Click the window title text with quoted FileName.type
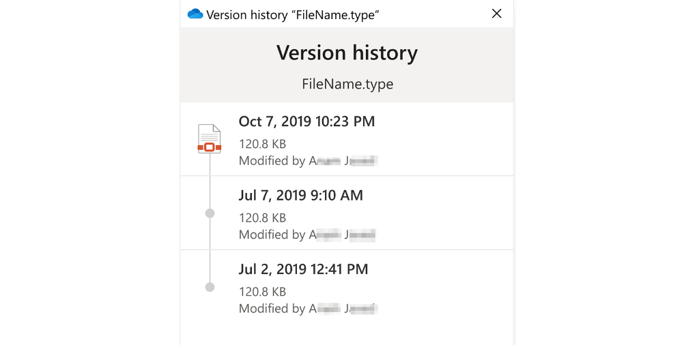699x349 pixels. (293, 14)
